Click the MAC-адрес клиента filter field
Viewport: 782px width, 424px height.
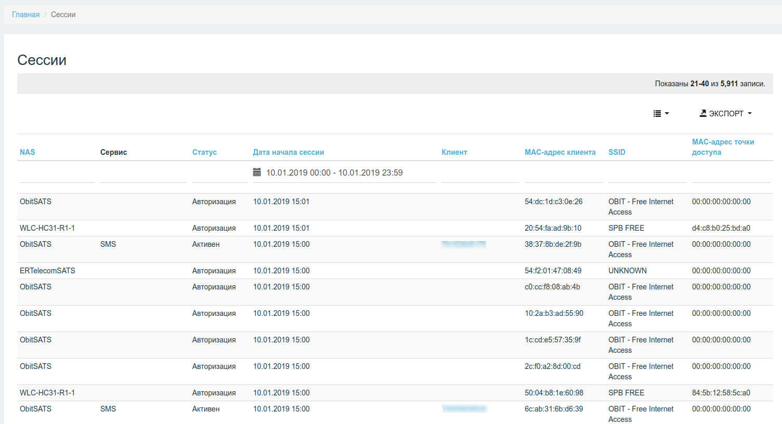(564, 174)
